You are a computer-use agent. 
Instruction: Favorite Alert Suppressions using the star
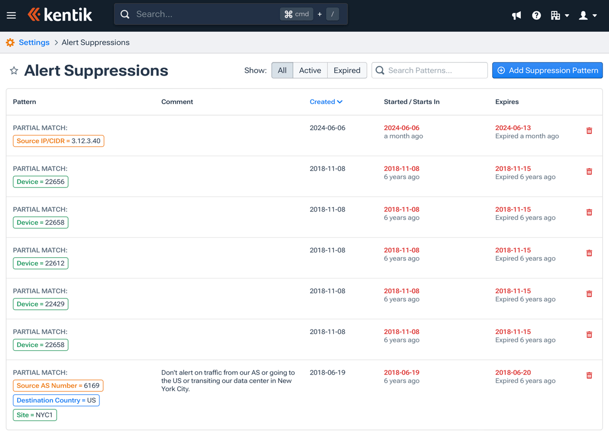(x=14, y=70)
